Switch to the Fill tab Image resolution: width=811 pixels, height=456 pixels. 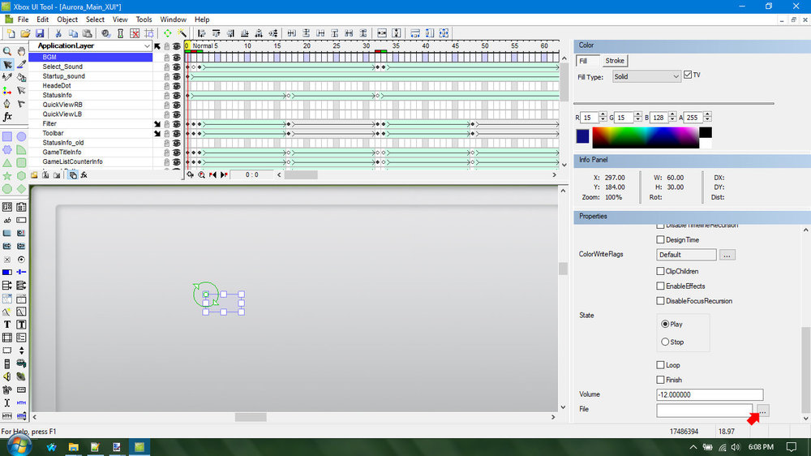point(587,61)
